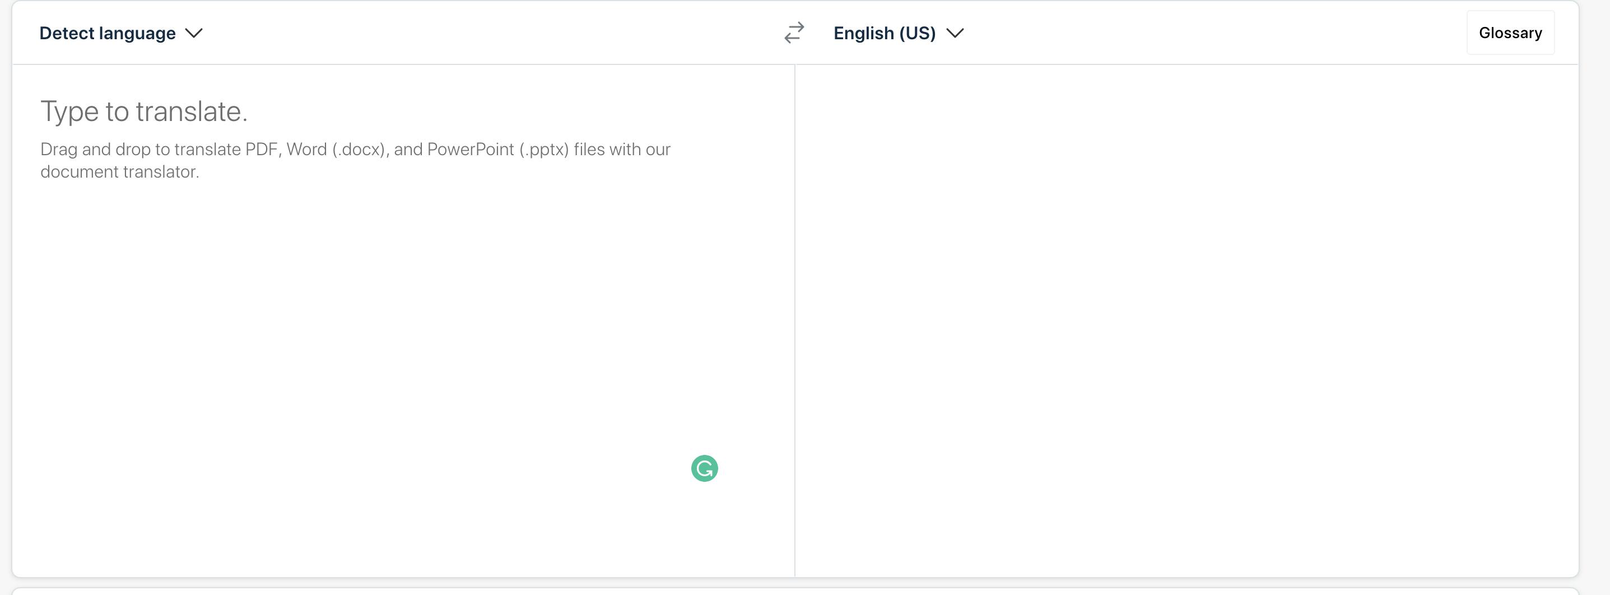Open the English (US) target language dropdown
This screenshot has height=595, width=1610.
[x=898, y=33]
